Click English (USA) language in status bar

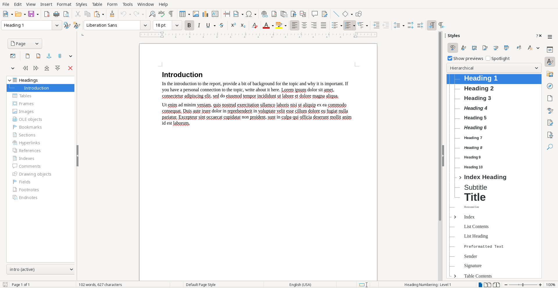tap(300, 285)
